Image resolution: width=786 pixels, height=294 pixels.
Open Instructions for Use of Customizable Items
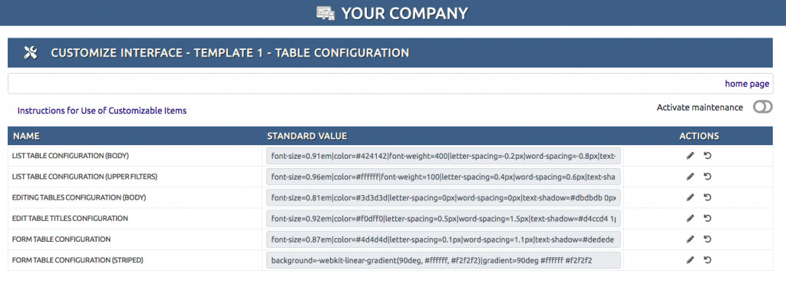[102, 111]
